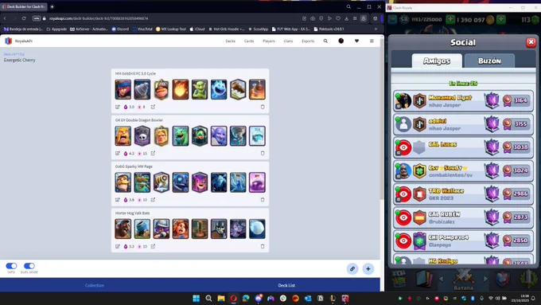The height and width of the screenshot is (305, 541).
Task: Delete the GK GY Double Dragon Bowler deck
Action: 263,154
